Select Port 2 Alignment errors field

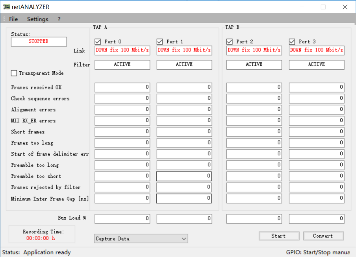pos(254,109)
